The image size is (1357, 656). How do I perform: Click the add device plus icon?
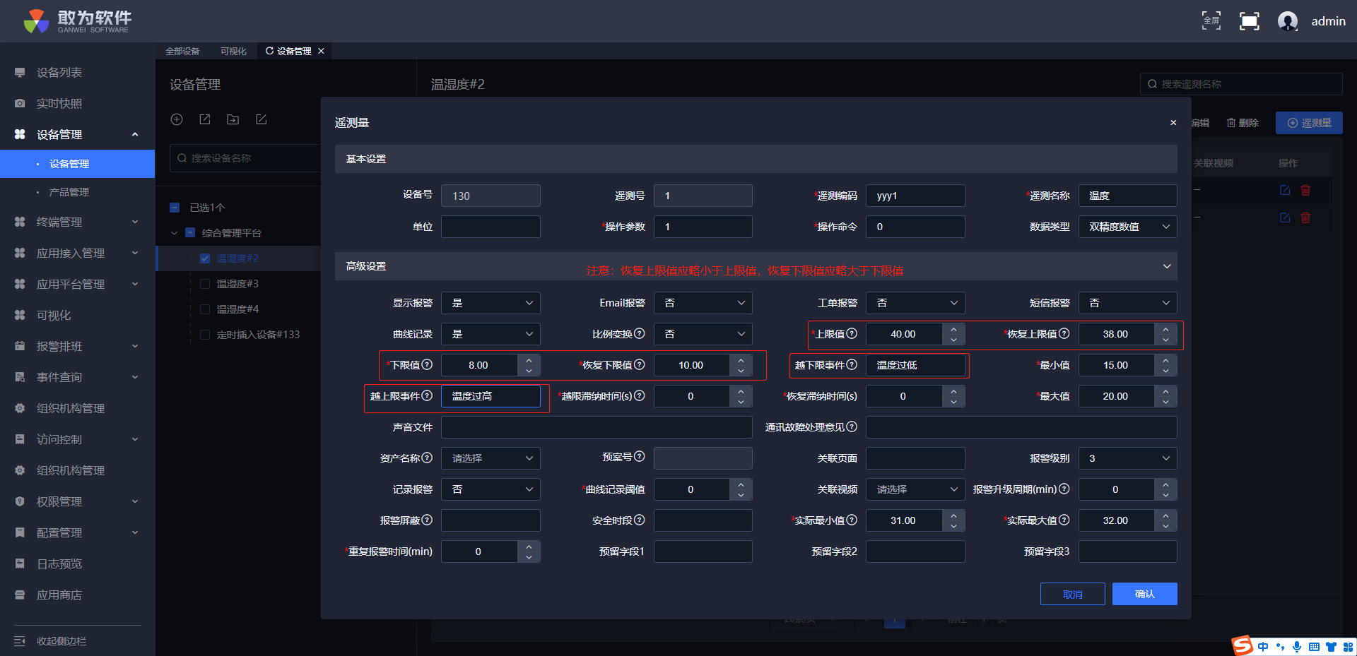tap(177, 119)
